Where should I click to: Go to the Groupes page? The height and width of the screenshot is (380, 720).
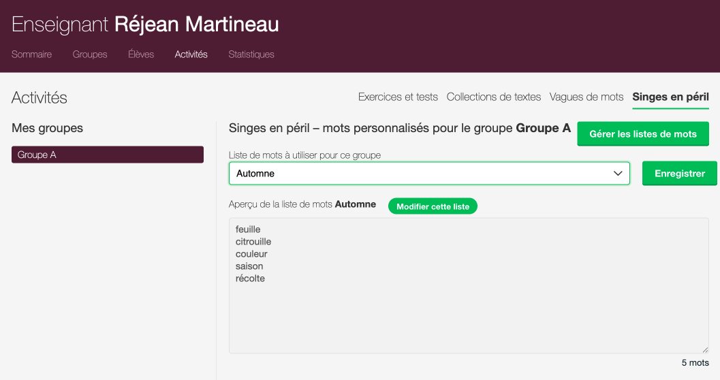[x=90, y=54]
